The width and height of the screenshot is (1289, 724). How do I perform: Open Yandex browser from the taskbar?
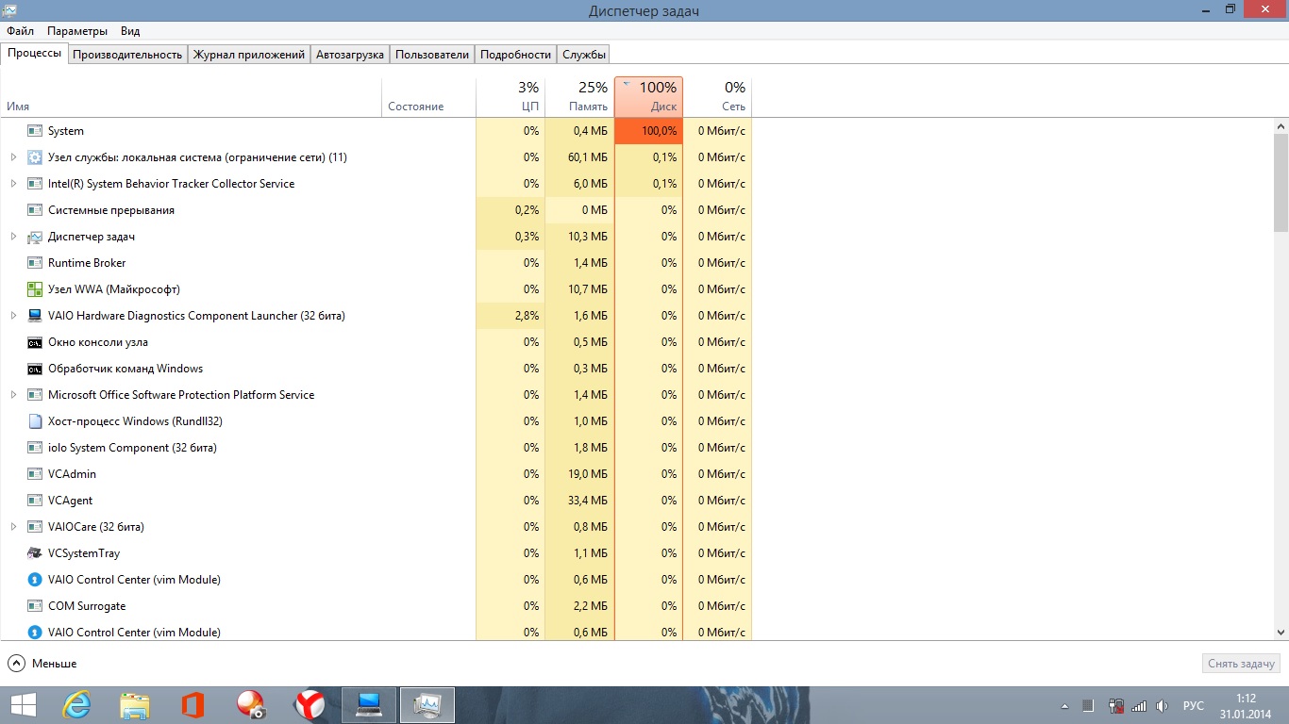[x=310, y=705]
